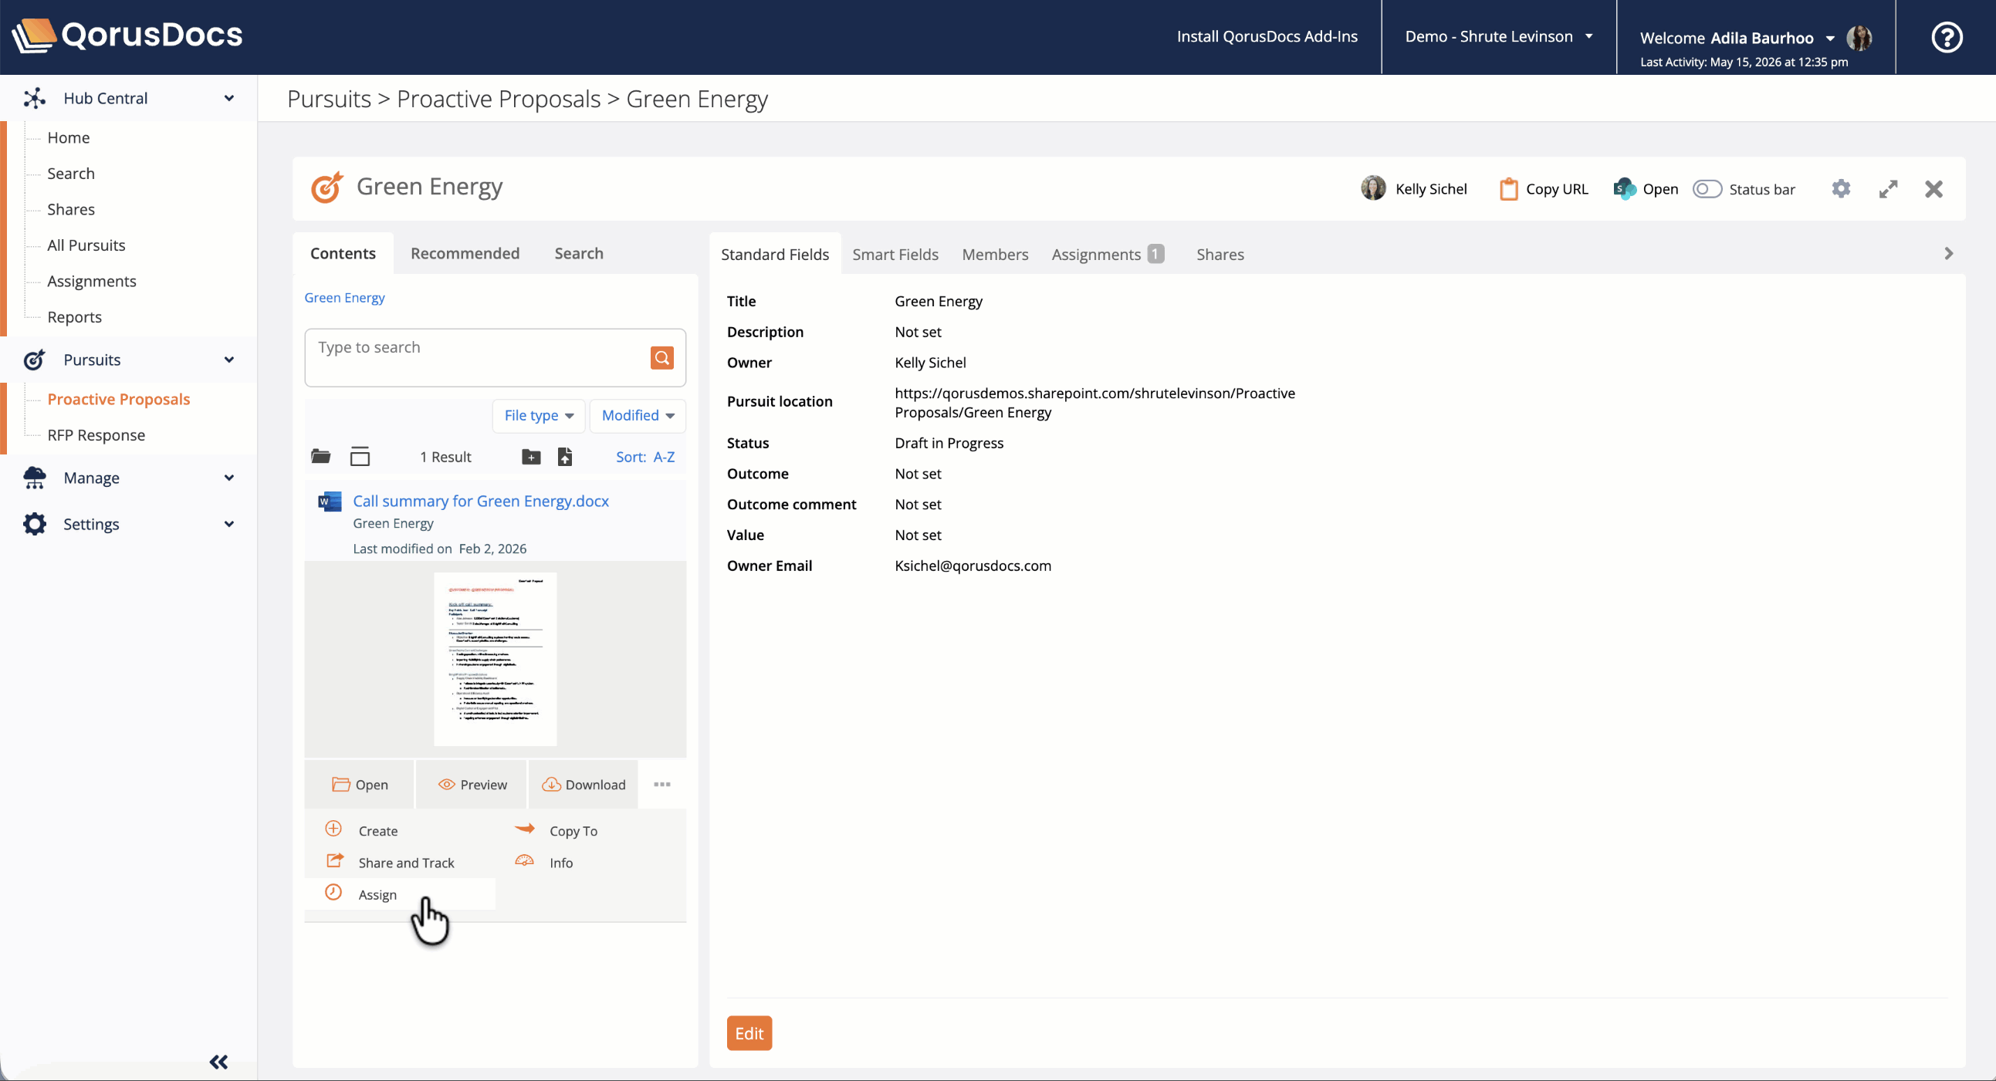
Task: Click the Info gauge icon
Action: coord(525,860)
